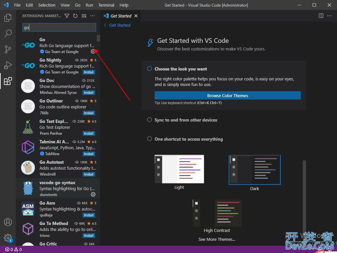337x253 pixels.
Task: Open manage gear for Go extension
Action: tap(92, 51)
